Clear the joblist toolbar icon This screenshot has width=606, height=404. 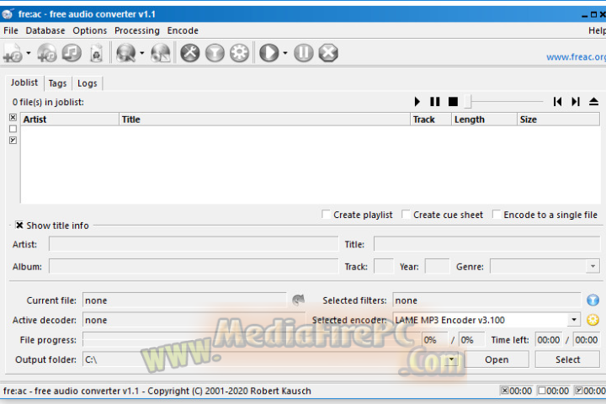click(96, 53)
